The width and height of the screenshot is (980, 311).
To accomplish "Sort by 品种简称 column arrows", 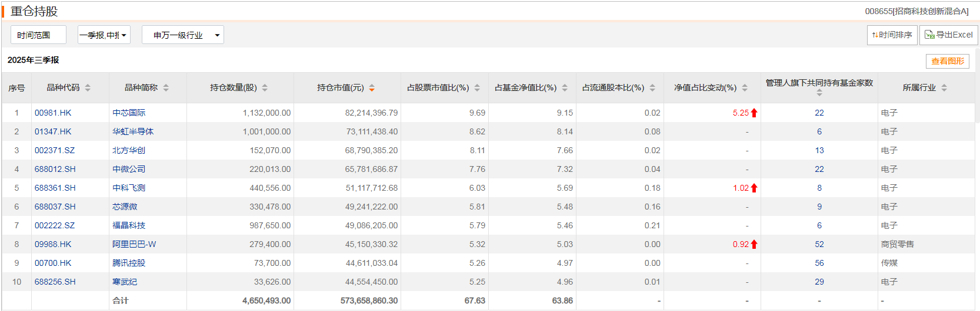I will [166, 88].
